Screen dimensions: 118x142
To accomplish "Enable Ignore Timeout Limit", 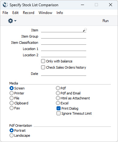I will (x=58, y=113).
